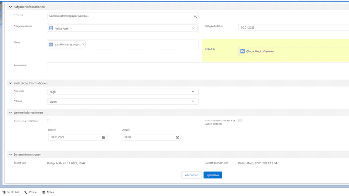Click the Abbrechen button
The image size is (349, 196).
(x=191, y=175)
